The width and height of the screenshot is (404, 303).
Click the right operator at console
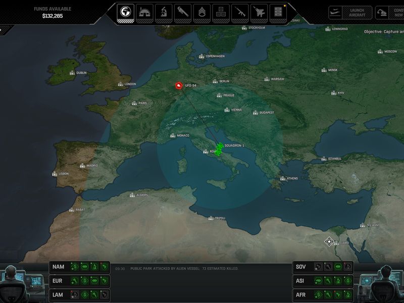385,284
